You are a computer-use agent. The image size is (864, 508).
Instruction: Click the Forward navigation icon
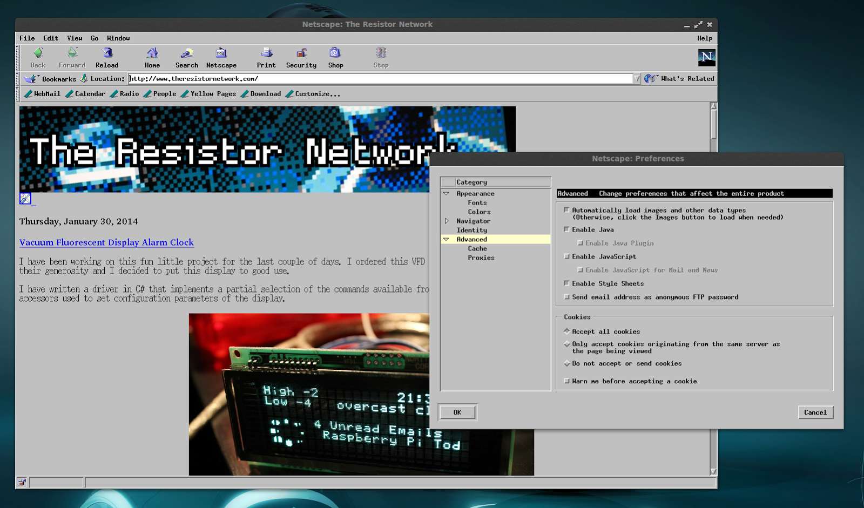tap(72, 53)
